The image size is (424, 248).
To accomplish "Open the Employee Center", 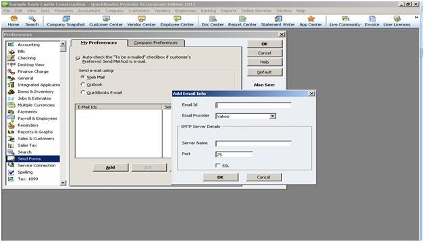I will (x=177, y=21).
